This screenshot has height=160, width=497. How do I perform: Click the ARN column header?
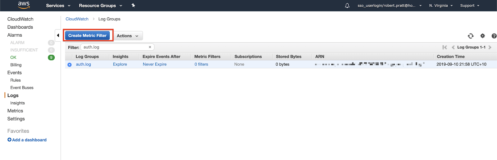(x=320, y=57)
